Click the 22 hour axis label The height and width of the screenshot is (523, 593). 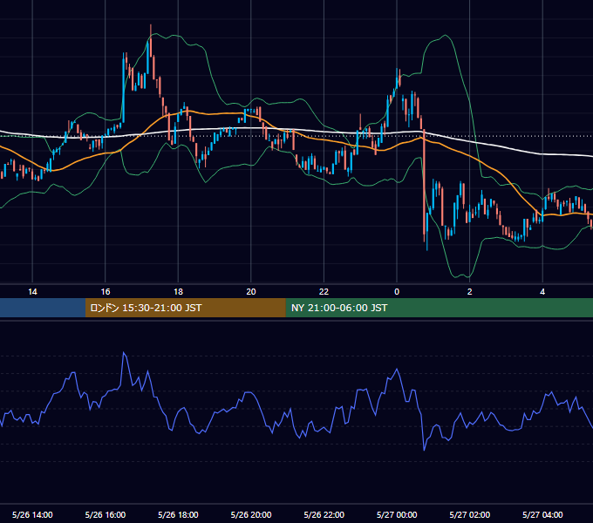324,292
